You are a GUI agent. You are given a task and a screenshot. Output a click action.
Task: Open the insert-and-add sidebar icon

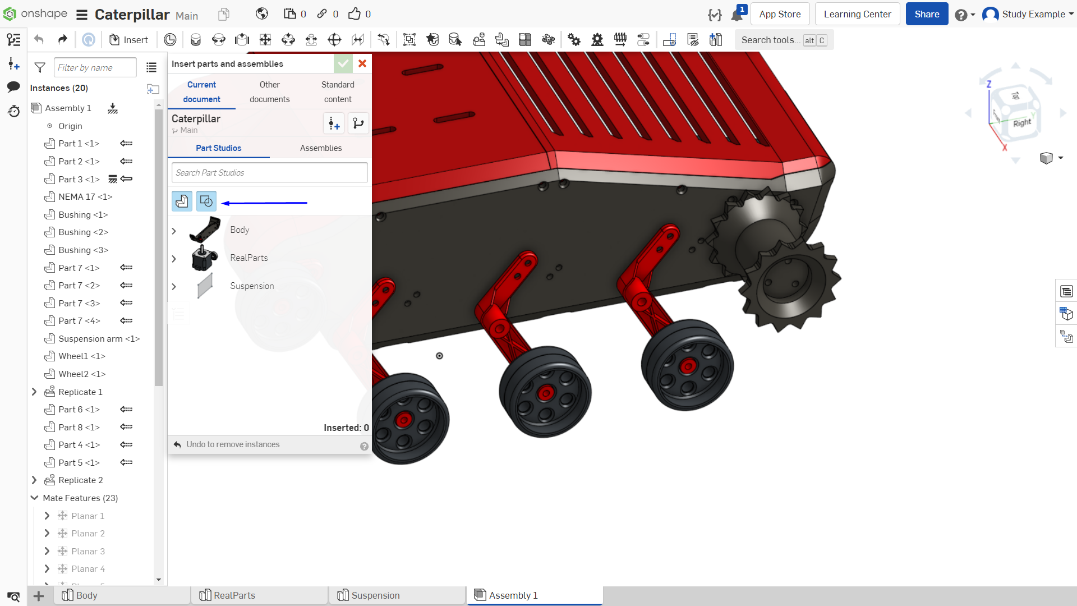13,63
